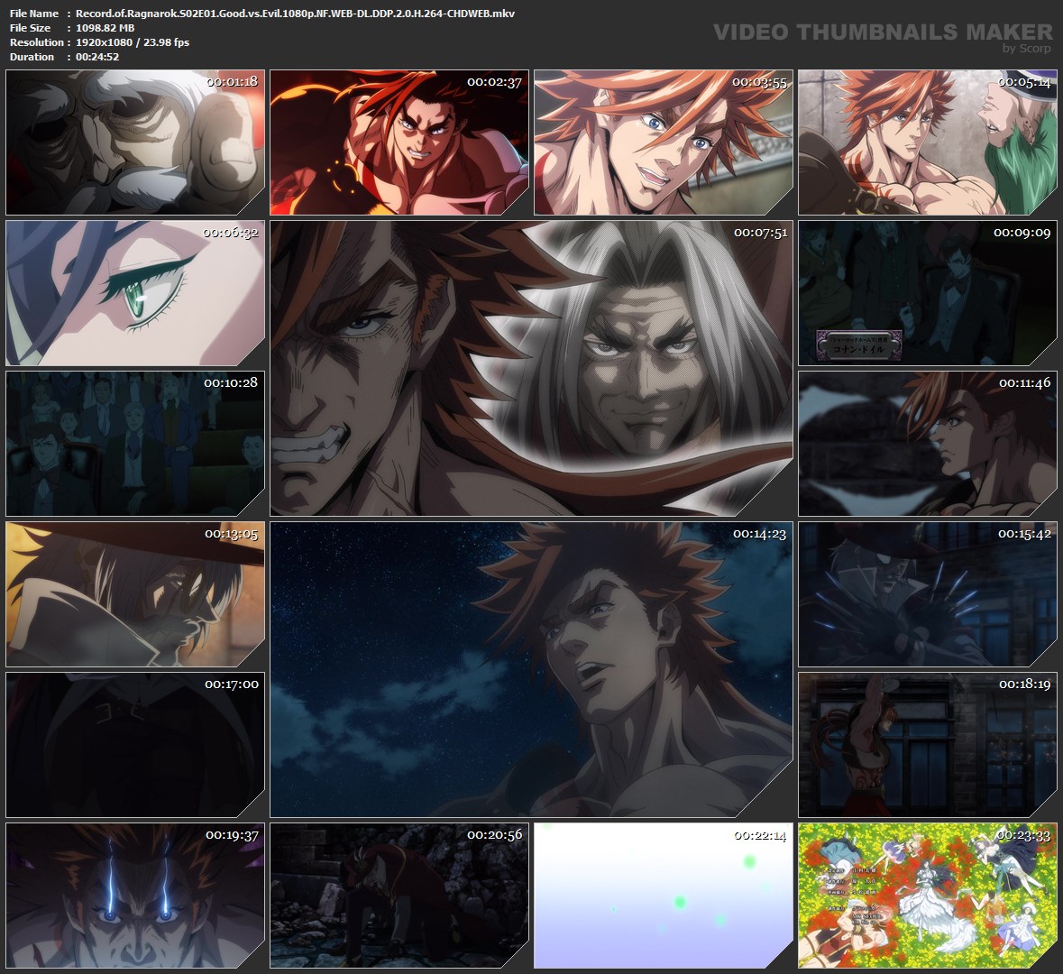The width and height of the screenshot is (1063, 974).
Task: Click the dark 00:09:09 thumbnail
Action: pos(928,293)
